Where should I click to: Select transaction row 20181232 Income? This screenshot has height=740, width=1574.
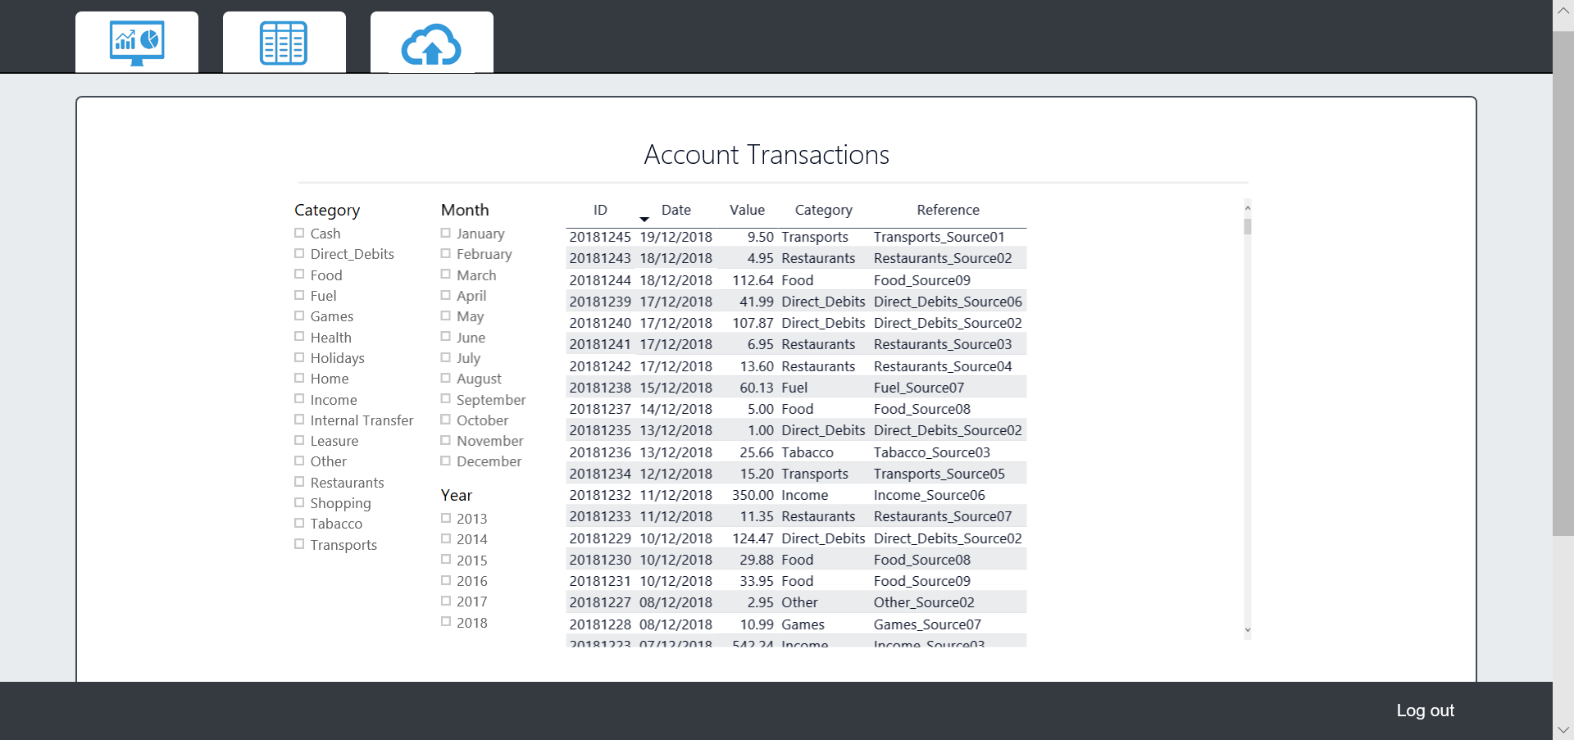click(795, 495)
